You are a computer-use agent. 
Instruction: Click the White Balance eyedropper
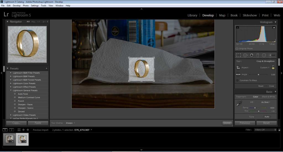(x=239, y=104)
